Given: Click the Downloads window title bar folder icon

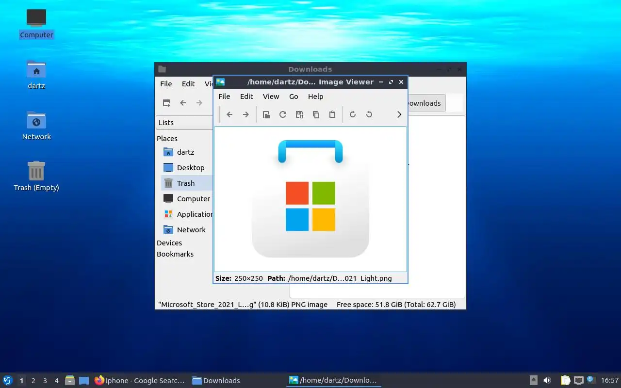Looking at the screenshot, I should tap(162, 69).
